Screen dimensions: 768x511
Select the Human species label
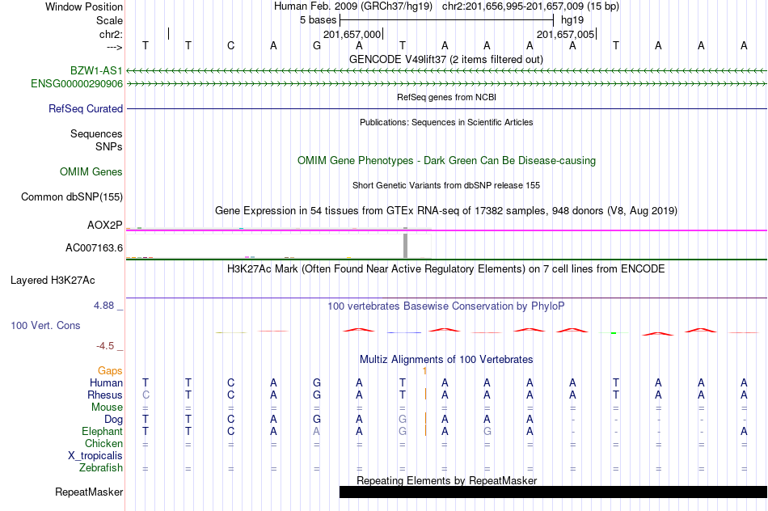click(x=106, y=383)
